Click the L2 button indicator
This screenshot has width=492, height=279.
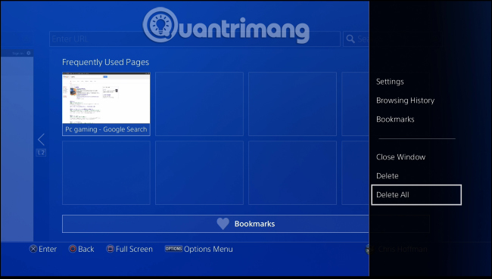click(41, 153)
